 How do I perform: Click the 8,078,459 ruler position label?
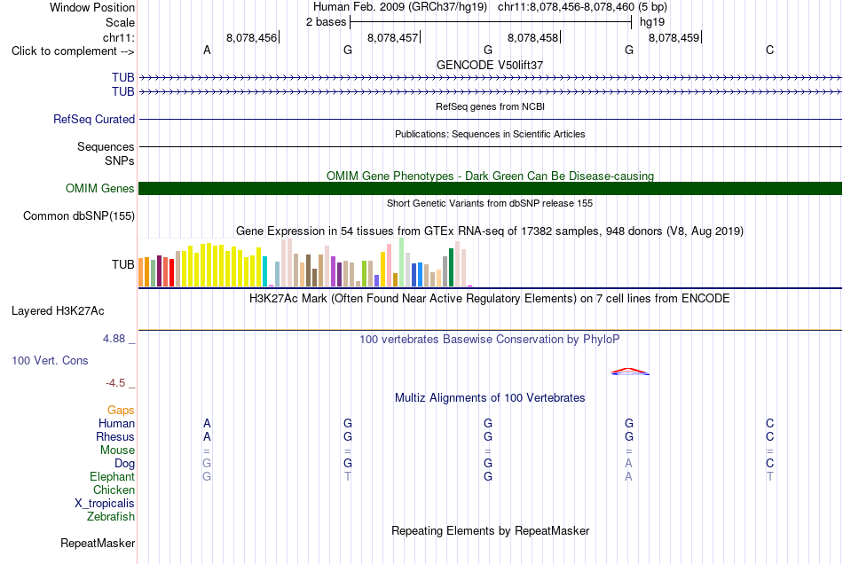[x=674, y=37]
